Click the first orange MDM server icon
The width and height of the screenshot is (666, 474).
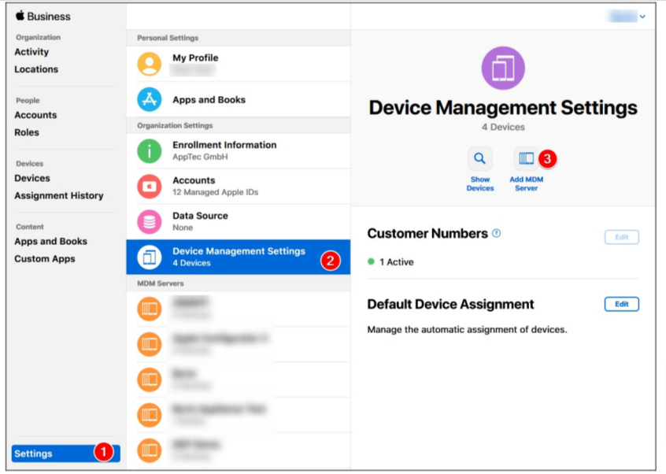[x=150, y=308]
